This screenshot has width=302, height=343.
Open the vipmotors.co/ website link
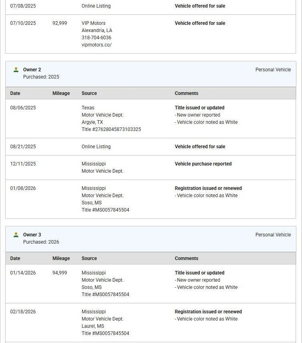(97, 45)
